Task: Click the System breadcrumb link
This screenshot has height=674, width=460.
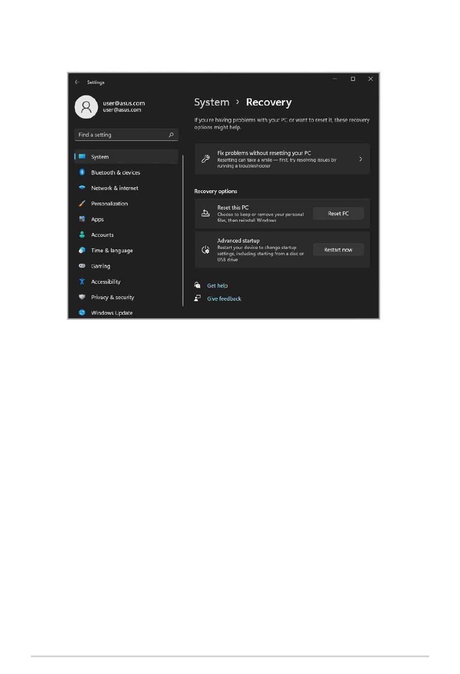Action: click(212, 103)
